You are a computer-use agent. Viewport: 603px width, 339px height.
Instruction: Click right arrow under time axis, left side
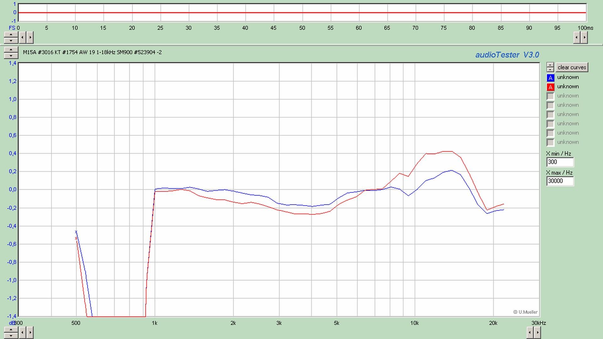click(x=30, y=38)
